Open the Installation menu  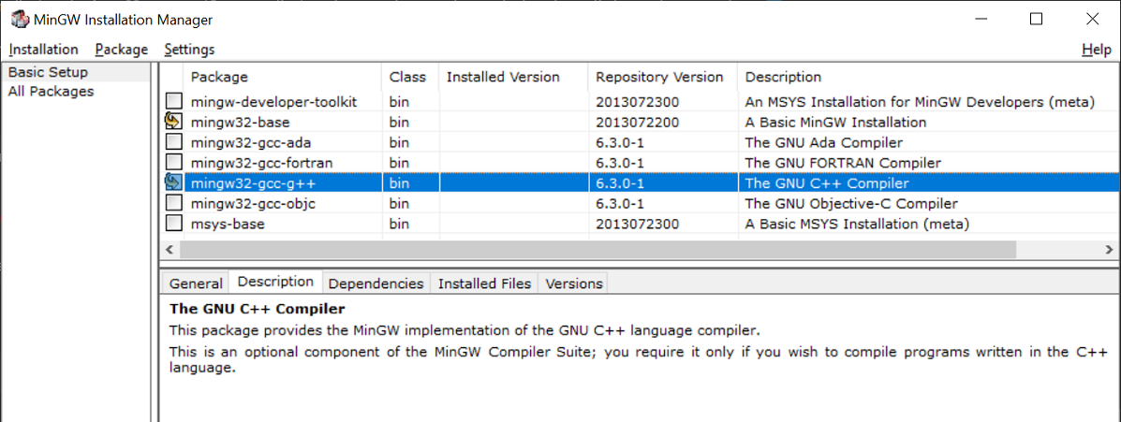pyautogui.click(x=44, y=50)
